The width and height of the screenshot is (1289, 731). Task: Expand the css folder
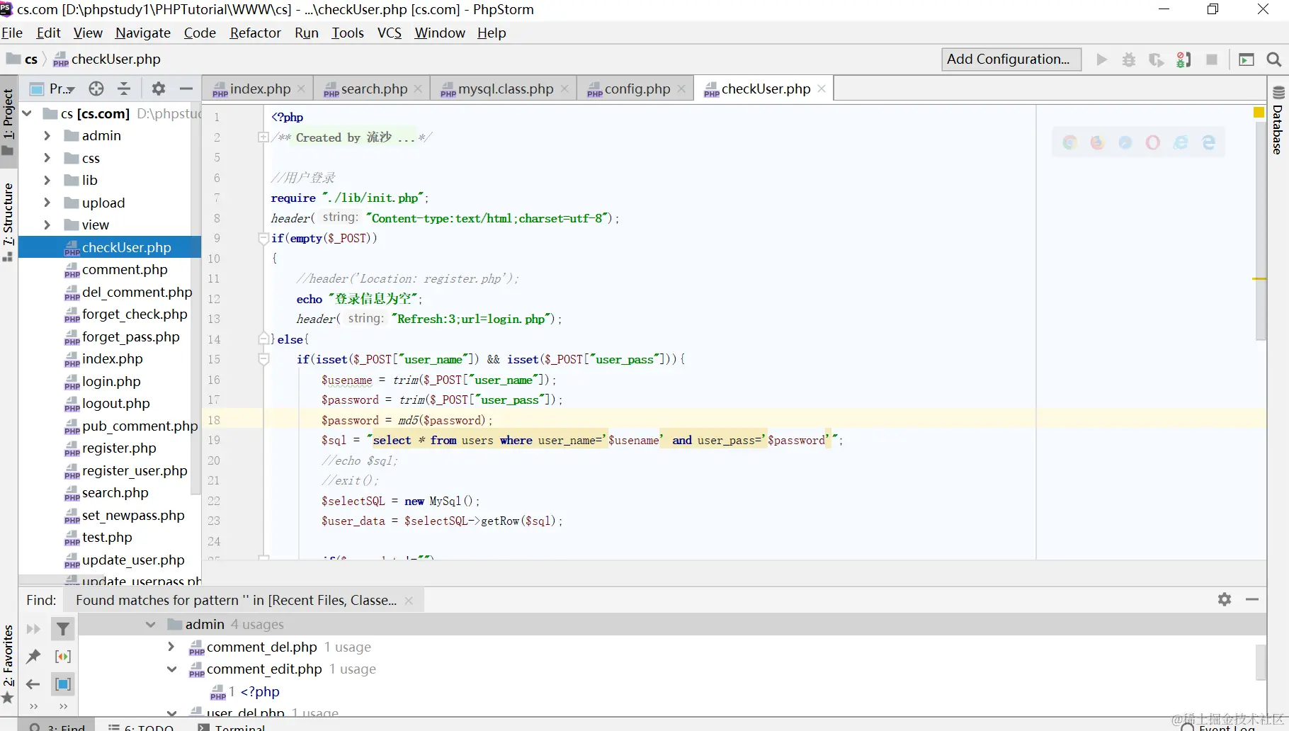point(47,158)
